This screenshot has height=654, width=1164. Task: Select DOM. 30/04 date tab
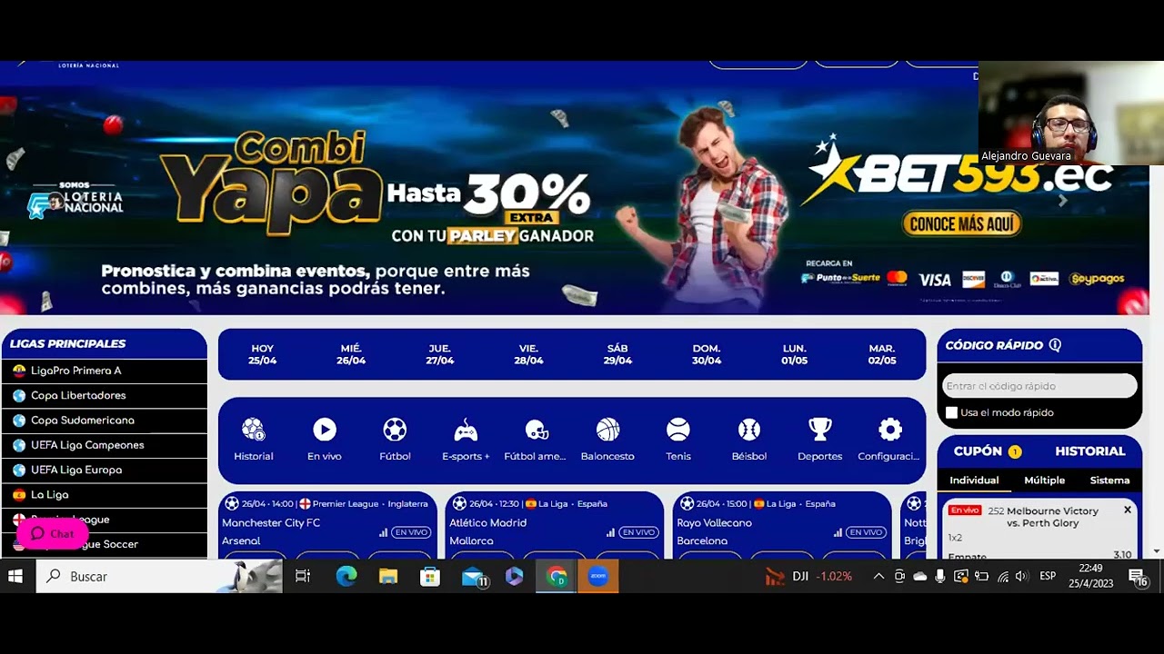pyautogui.click(x=707, y=354)
